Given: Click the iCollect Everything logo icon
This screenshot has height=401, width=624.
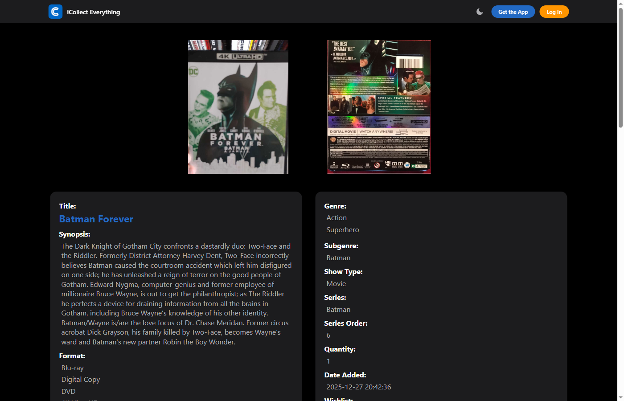Looking at the screenshot, I should click(x=55, y=12).
